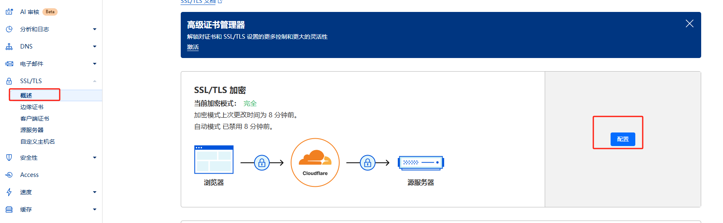Click the 激活 link in banner
The image size is (723, 223).
[193, 47]
